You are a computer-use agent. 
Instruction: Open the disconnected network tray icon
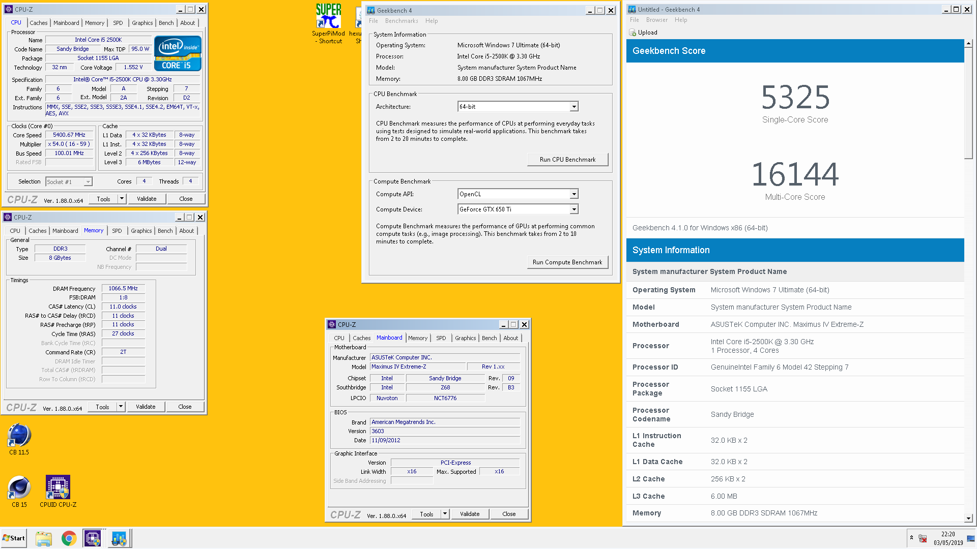(x=923, y=538)
